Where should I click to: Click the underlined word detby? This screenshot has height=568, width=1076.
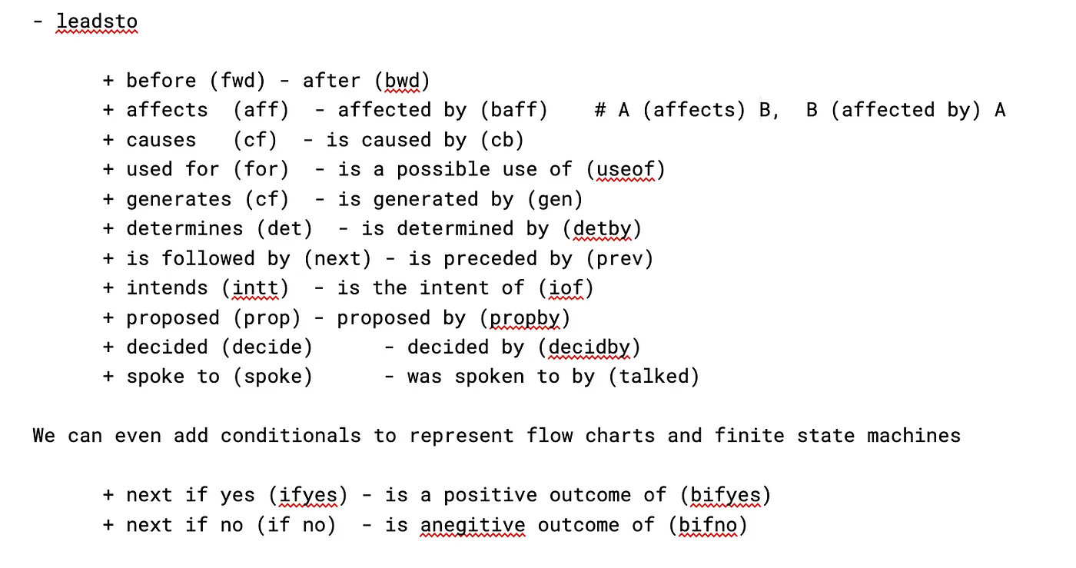(602, 228)
